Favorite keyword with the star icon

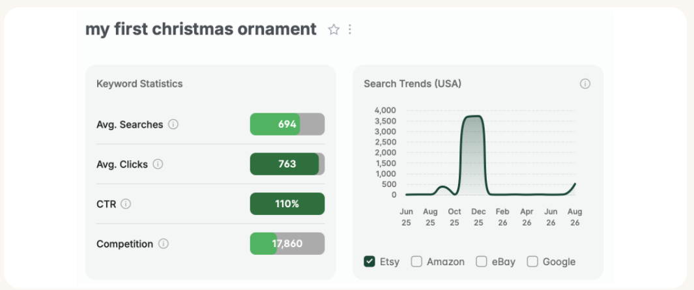click(x=334, y=30)
